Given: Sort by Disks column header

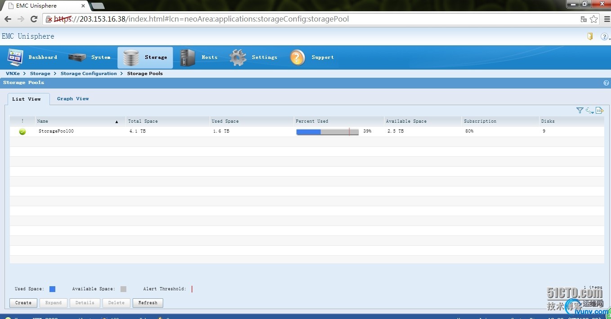Looking at the screenshot, I should (x=572, y=121).
